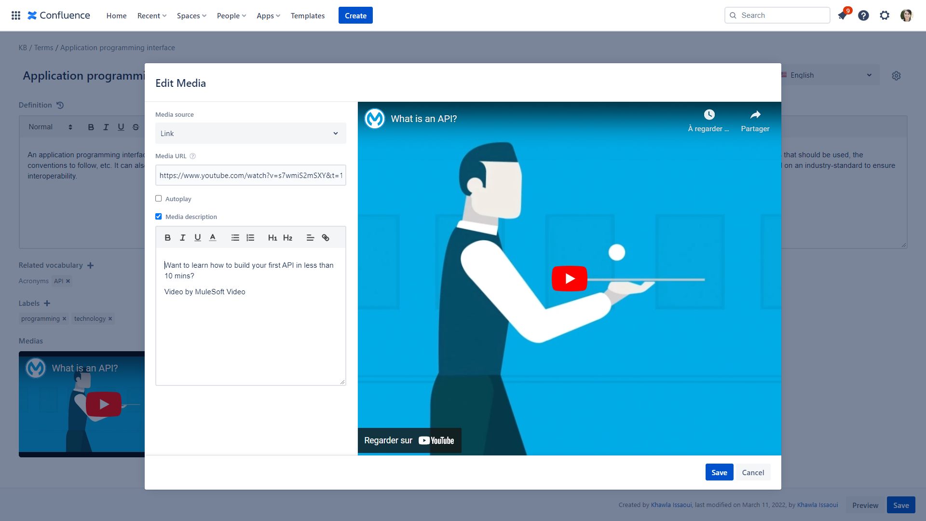Apply italic formatting in the description editor
926x521 pixels.
(x=182, y=237)
